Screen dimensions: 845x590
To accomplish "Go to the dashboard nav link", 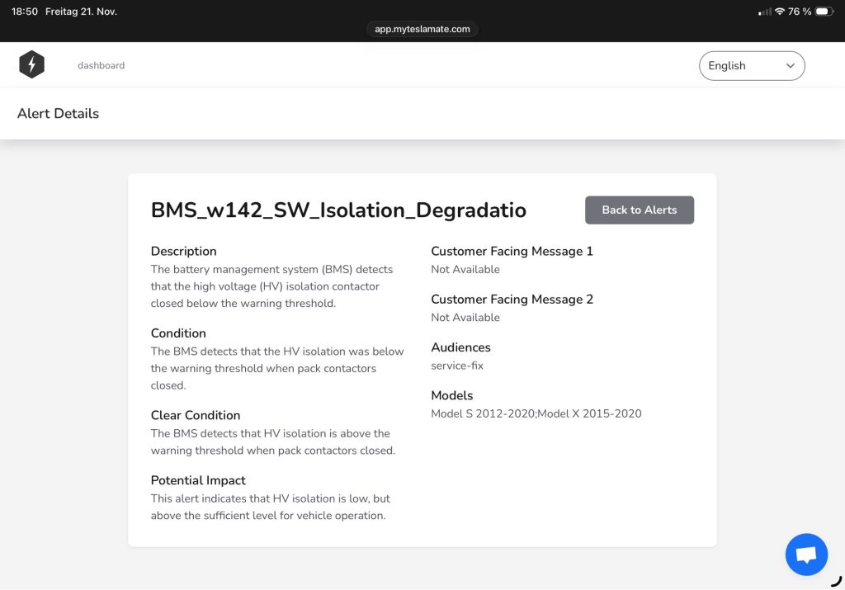I will pos(101,66).
